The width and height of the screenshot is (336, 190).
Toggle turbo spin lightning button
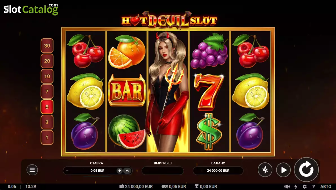(265, 170)
